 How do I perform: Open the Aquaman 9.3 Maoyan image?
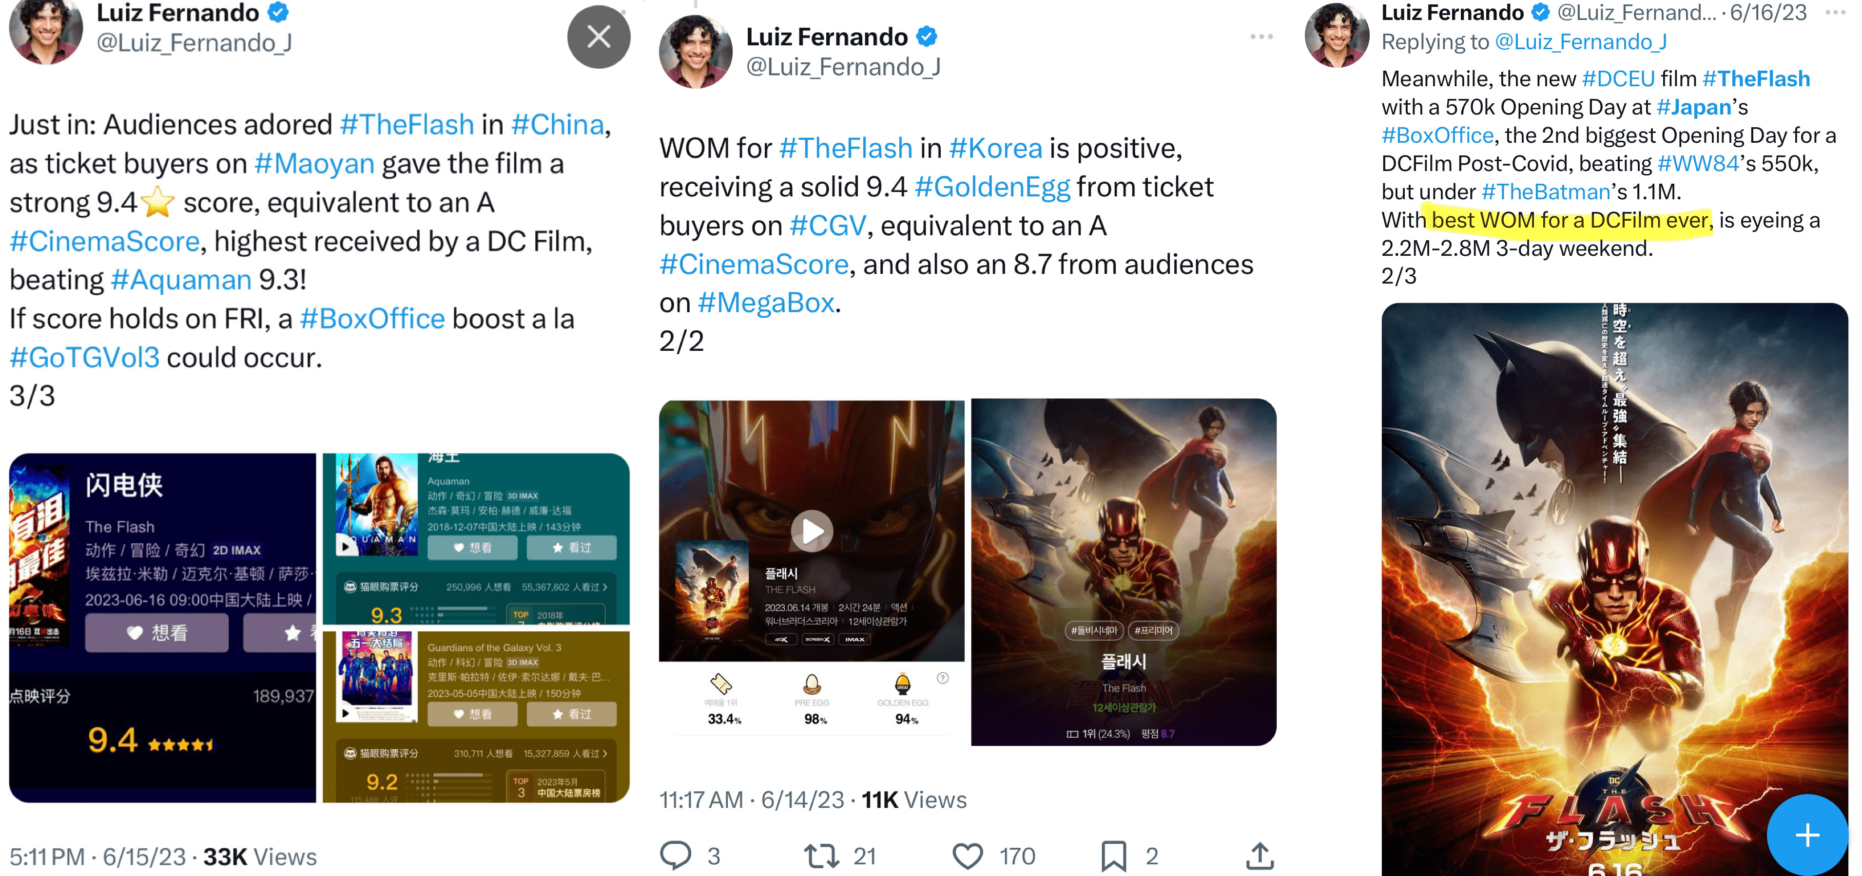coord(476,538)
